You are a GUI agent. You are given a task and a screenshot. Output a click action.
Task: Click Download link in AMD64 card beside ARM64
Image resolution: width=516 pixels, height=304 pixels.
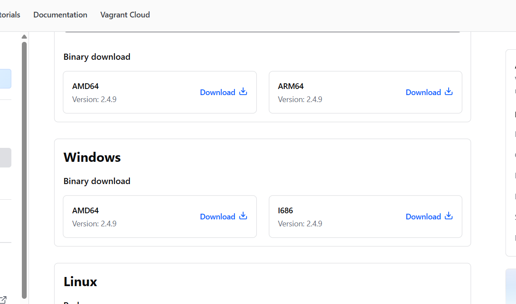(x=223, y=92)
